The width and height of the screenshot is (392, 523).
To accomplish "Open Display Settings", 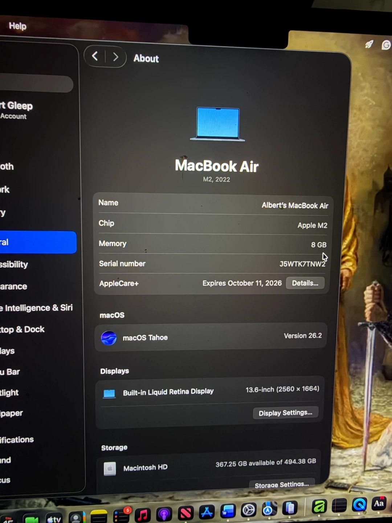I will click(x=285, y=413).
